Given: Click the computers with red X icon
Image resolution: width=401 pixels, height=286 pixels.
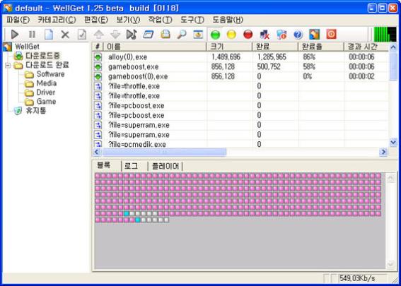Looking at the screenshot, I should pos(265,35).
